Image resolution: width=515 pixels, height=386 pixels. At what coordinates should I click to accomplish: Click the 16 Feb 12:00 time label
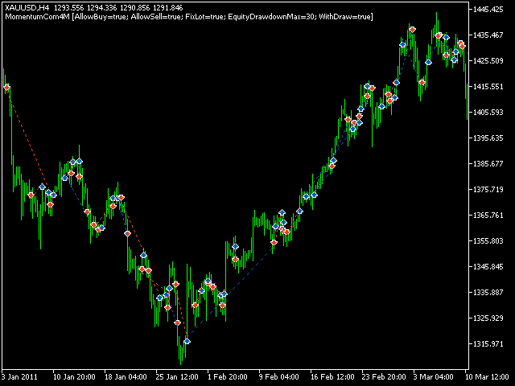[332, 377]
